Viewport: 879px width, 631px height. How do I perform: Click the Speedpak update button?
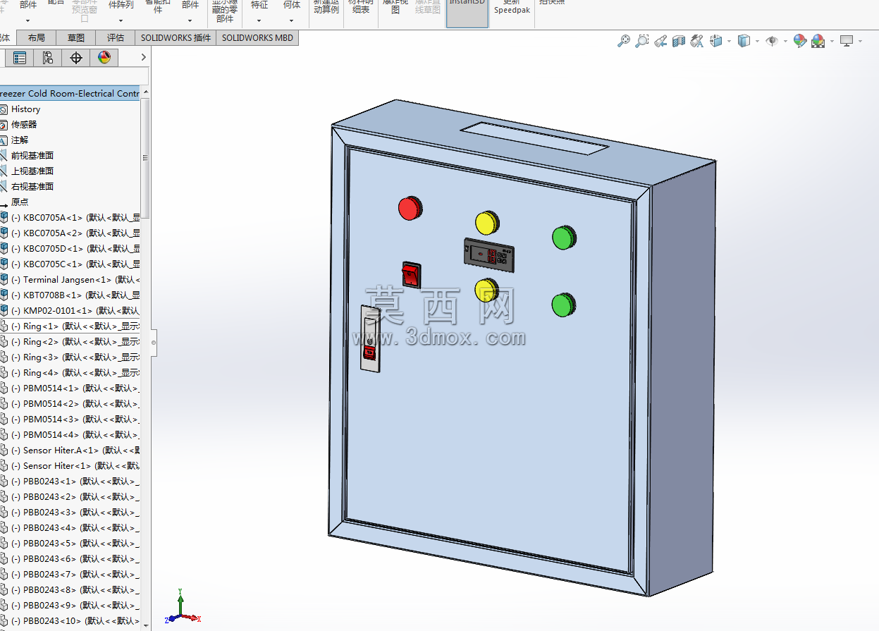click(x=512, y=7)
